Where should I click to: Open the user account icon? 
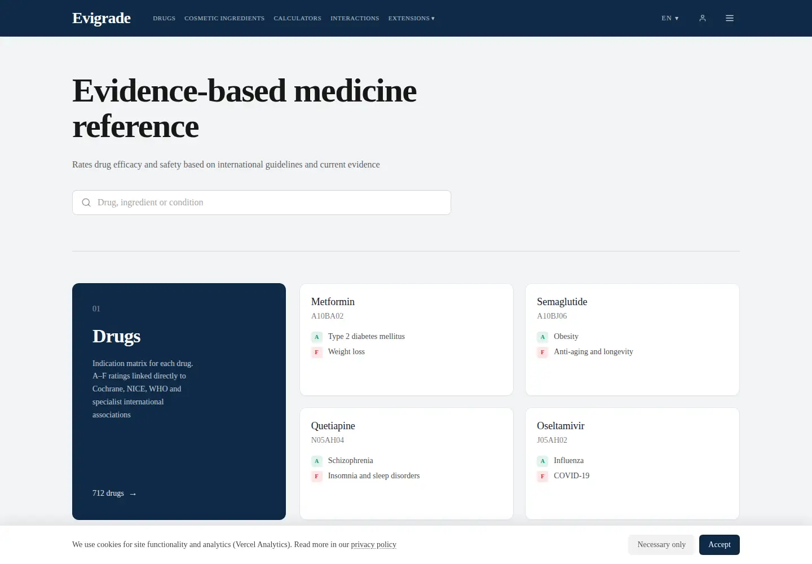coord(703,18)
